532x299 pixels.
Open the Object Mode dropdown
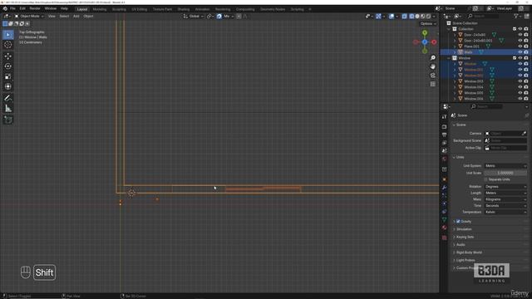(29, 17)
